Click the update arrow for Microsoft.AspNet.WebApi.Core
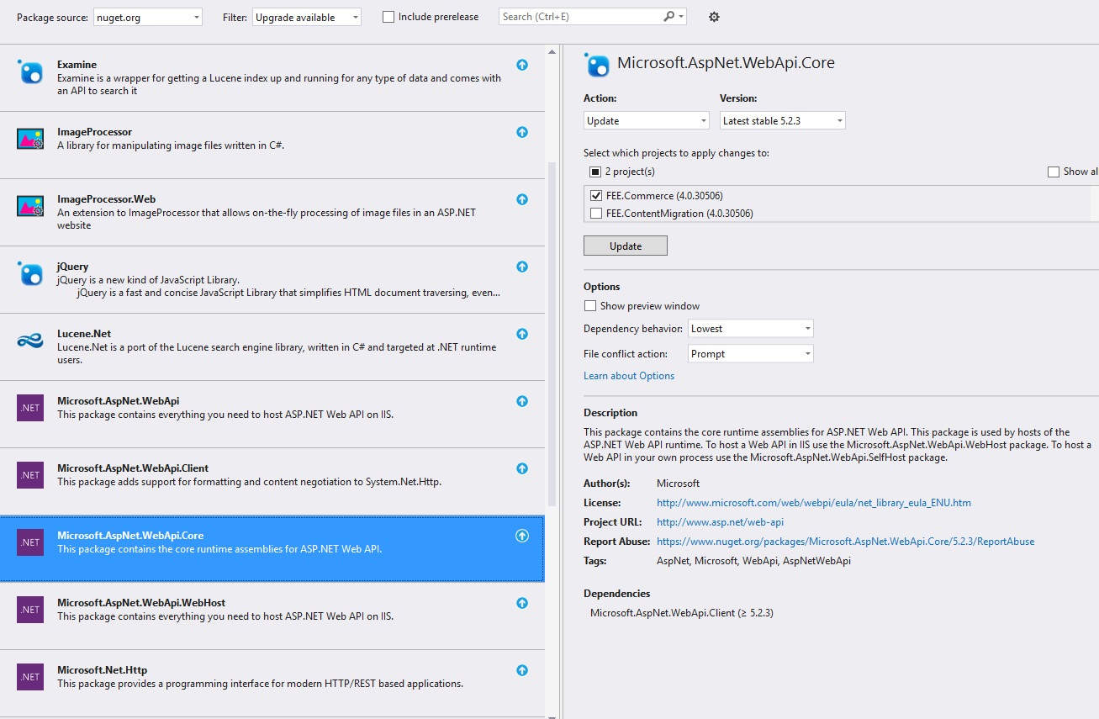Image resolution: width=1099 pixels, height=719 pixels. [522, 536]
